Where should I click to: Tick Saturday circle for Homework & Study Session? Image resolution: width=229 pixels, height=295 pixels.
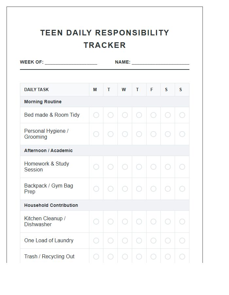tap(168, 167)
